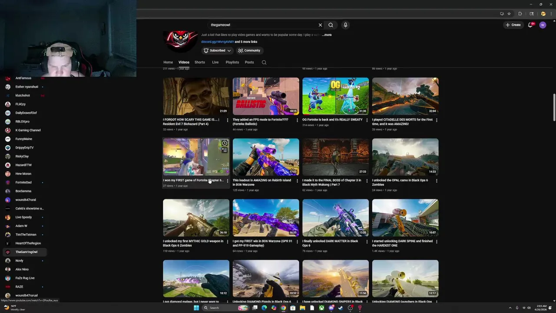Open 'and 5 more links'
Viewport: 556px width, 313px height.
coord(246,42)
